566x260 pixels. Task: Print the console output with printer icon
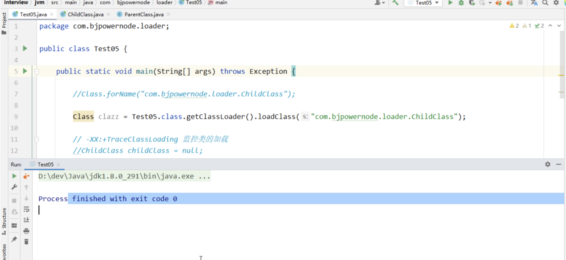coord(26,231)
